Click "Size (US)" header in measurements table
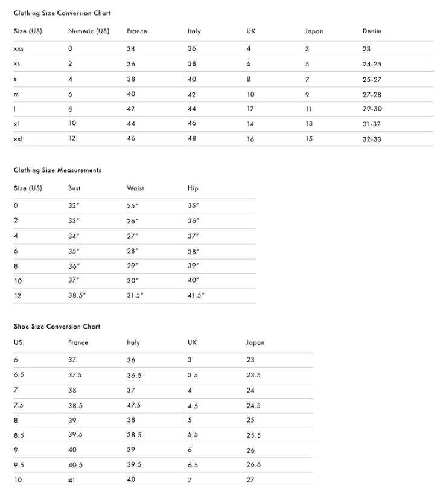446x500 pixels. 28,188
